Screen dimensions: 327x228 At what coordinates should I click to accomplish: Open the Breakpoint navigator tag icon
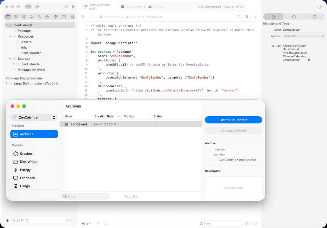pos(64,17)
